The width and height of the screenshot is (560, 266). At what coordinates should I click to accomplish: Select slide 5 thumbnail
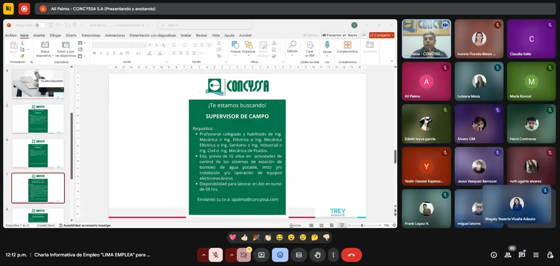click(x=38, y=118)
